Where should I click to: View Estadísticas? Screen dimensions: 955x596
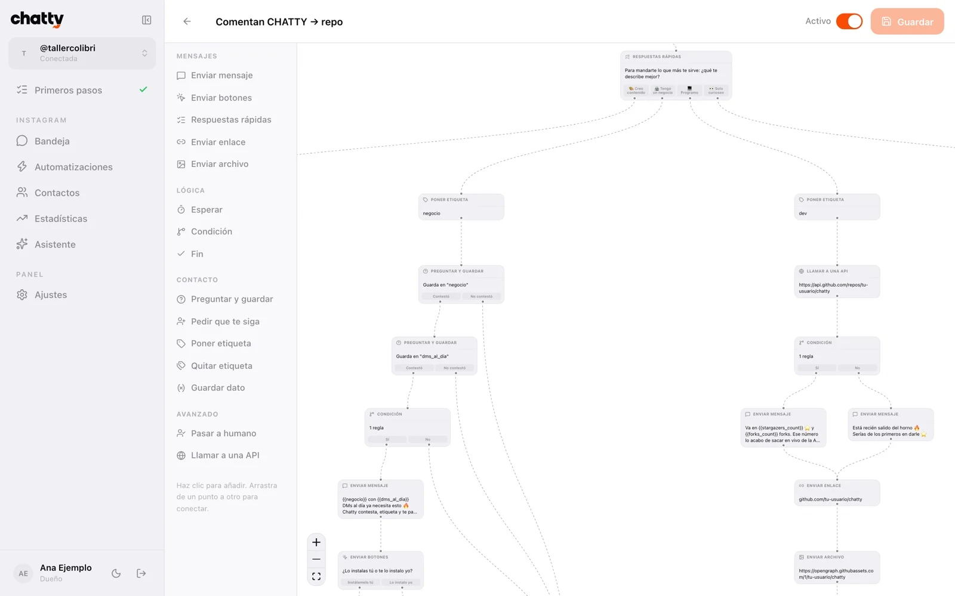click(x=82, y=219)
